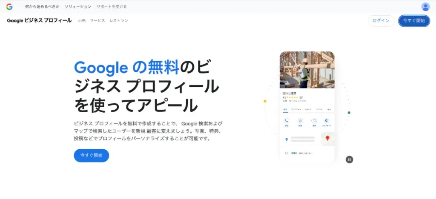Open the 何から始めるべきか menu
Viewport: 436px width, 199px height.
point(42,7)
